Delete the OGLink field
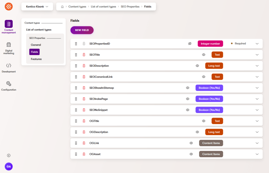The width and height of the screenshot is (269, 173). coord(84,143)
